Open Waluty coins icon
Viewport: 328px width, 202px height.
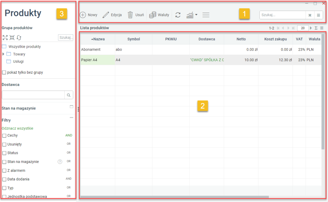pos(152,15)
